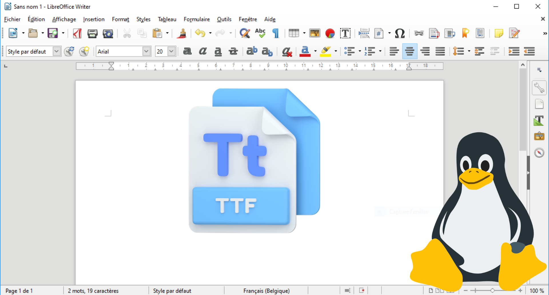
Task: Enable center horizontal alignment
Action: 409,51
